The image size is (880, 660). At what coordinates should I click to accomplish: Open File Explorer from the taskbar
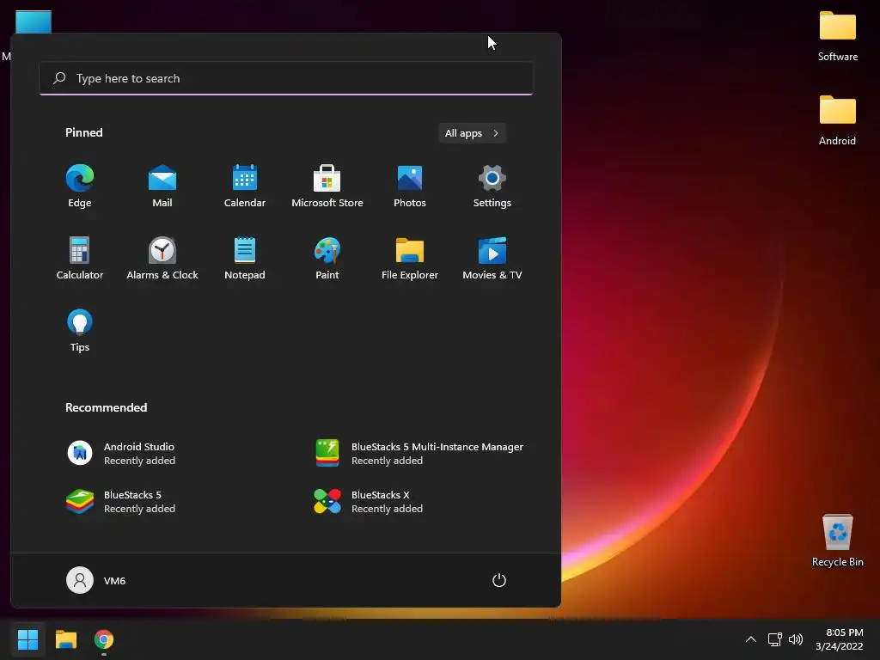pos(66,639)
